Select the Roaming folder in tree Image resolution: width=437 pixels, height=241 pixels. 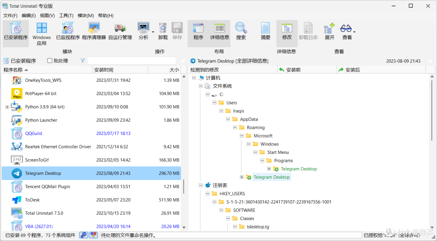click(256, 127)
